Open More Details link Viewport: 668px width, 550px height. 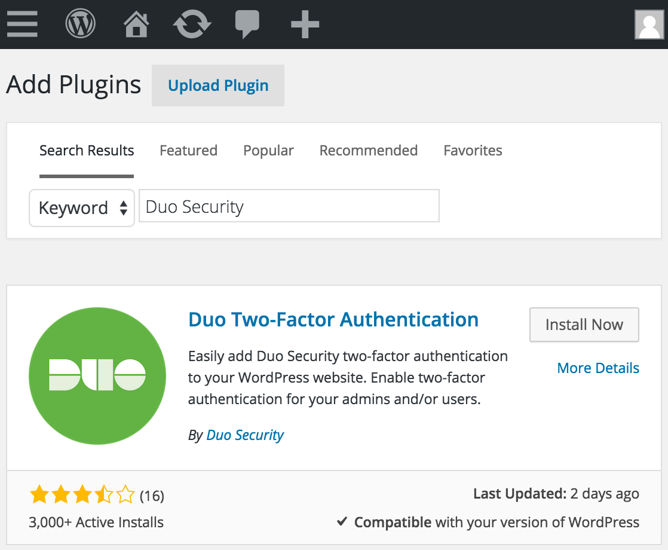[x=598, y=368]
